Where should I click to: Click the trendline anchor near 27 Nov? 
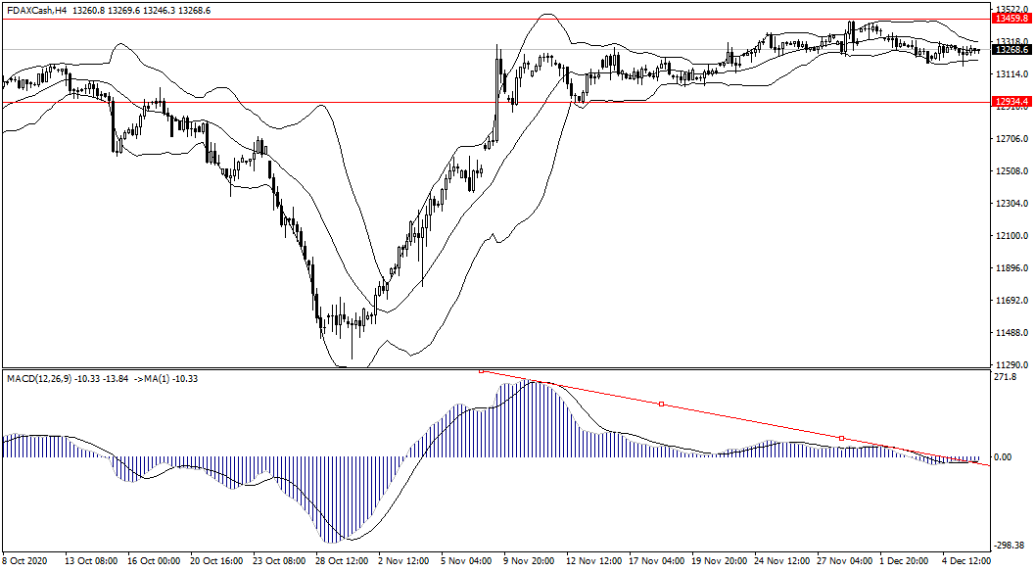[x=841, y=438]
